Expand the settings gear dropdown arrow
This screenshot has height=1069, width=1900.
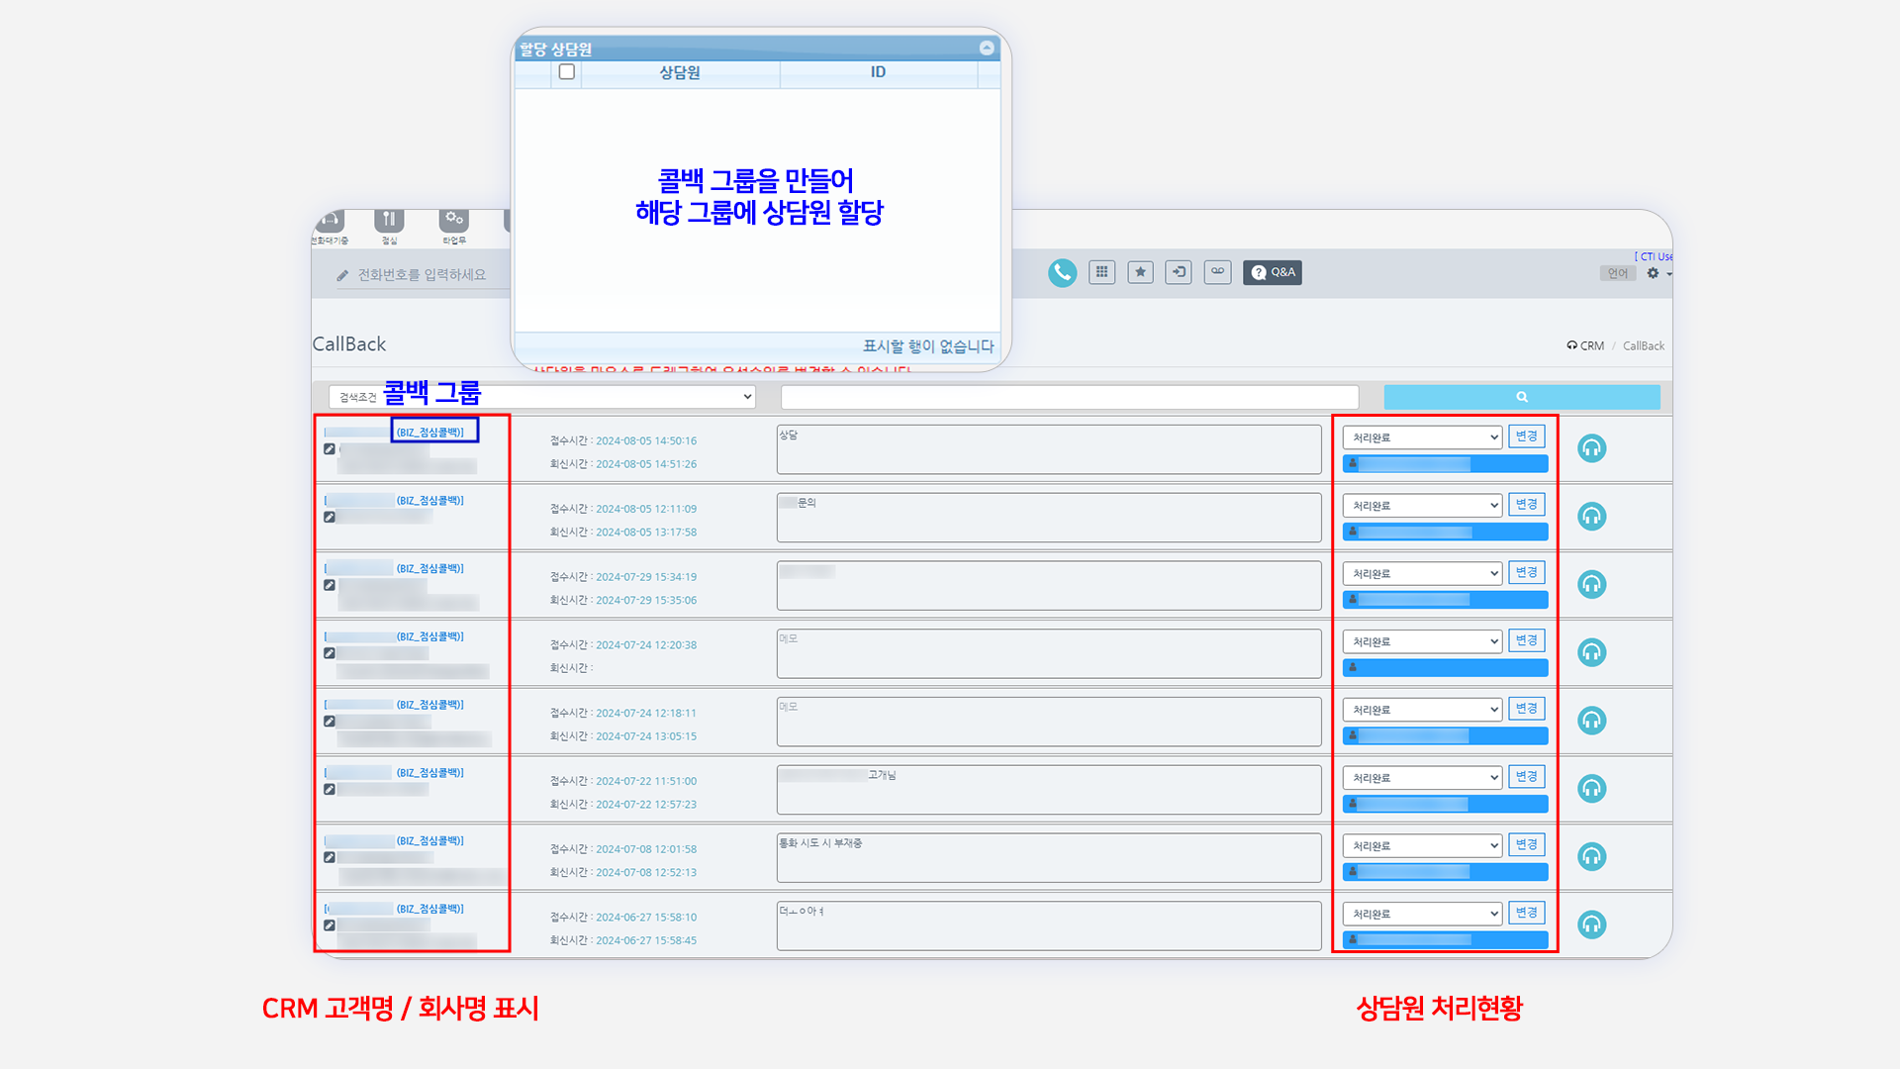(1668, 274)
